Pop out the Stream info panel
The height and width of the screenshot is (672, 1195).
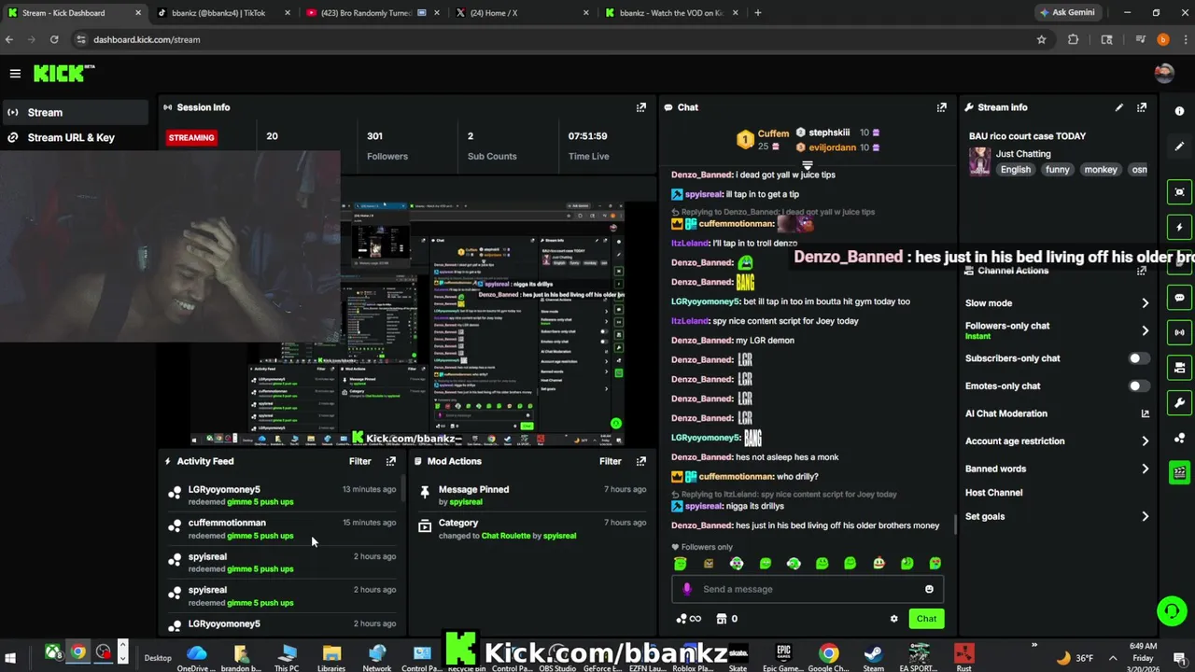(1142, 107)
